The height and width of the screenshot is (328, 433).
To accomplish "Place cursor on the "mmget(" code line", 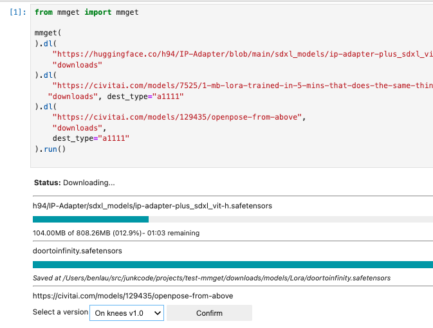I will (48, 33).
